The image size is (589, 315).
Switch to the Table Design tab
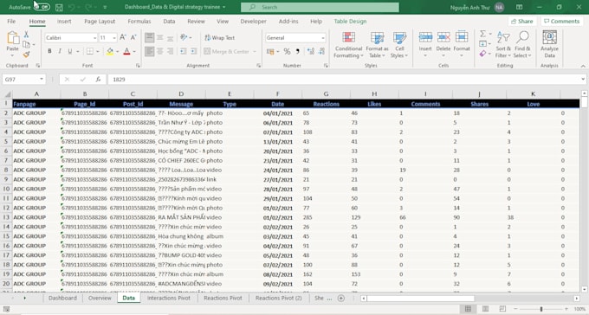[x=350, y=22]
